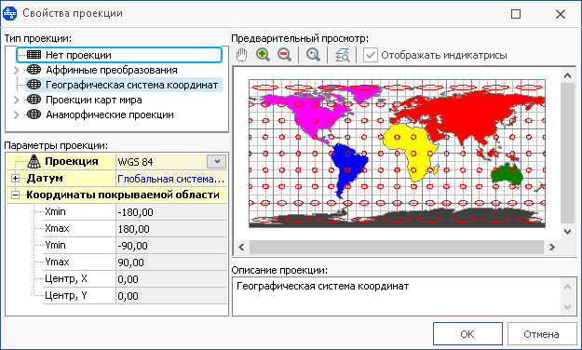Click the grid icon beside Нет проекции
Screen dimensions: 582x350
34,55
